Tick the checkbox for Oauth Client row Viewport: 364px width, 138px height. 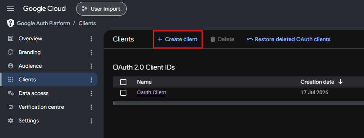(123, 93)
